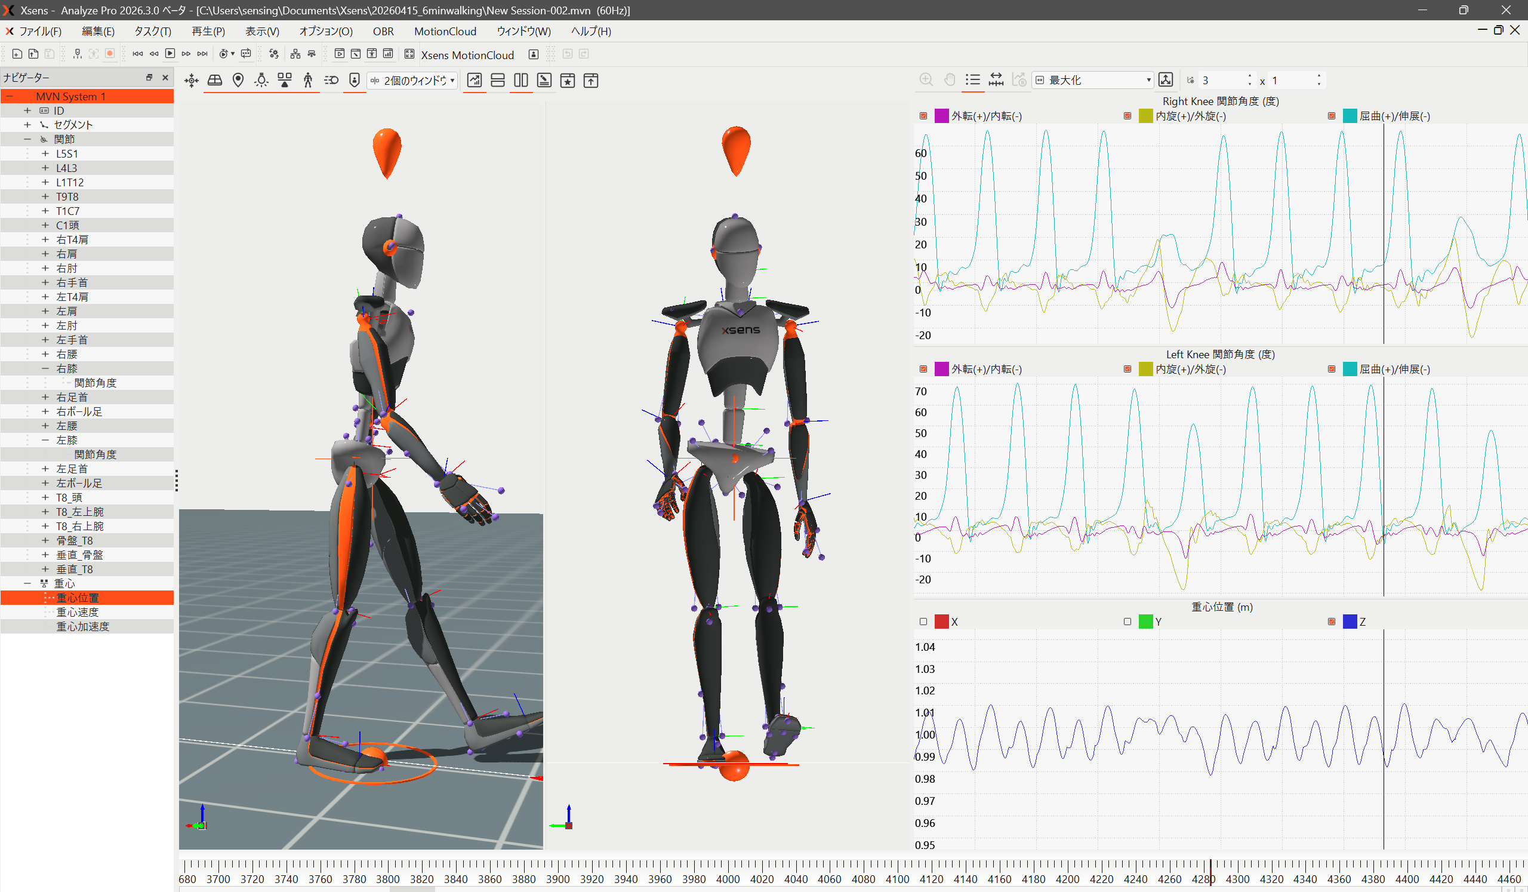The width and height of the screenshot is (1528, 892).
Task: Click the graph list legend icon
Action: click(x=972, y=80)
